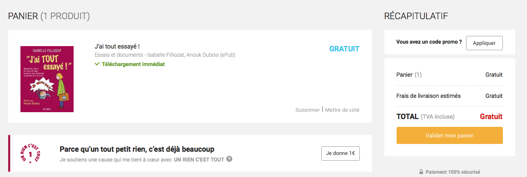Image resolution: width=527 pixels, height=177 pixels.
Task: Click the bold UN RIEN C'EST TOUT text
Action: tap(199, 159)
